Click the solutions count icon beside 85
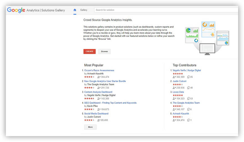This screenshot has width=244, height=142. [x=188, y=77]
